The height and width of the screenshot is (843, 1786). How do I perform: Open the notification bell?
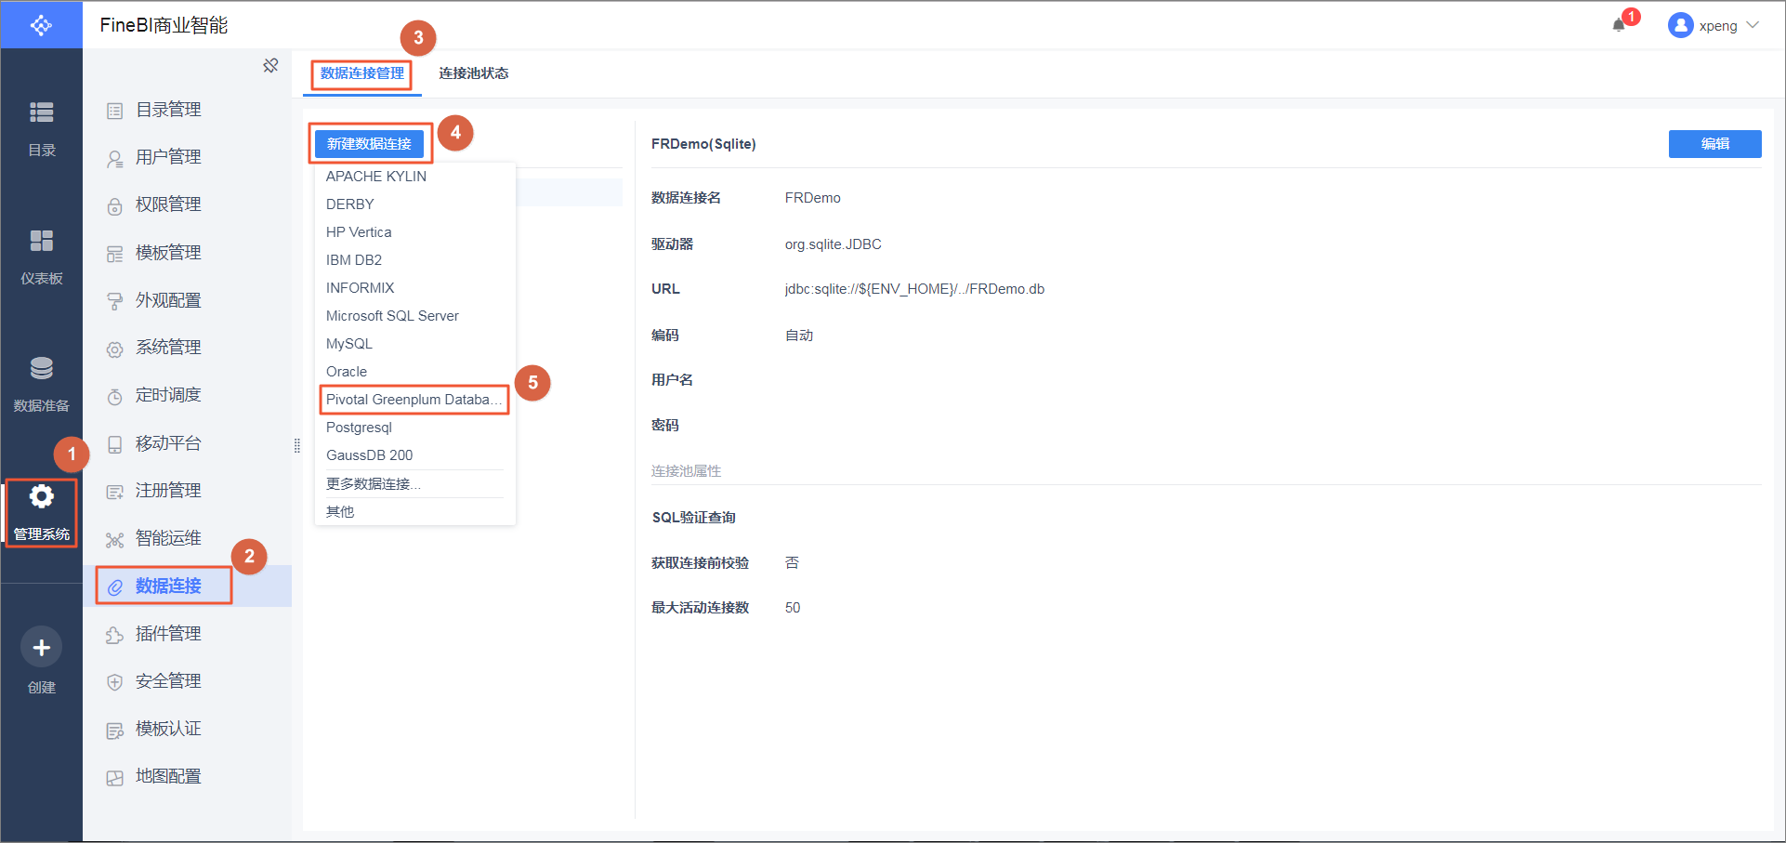[x=1619, y=25]
